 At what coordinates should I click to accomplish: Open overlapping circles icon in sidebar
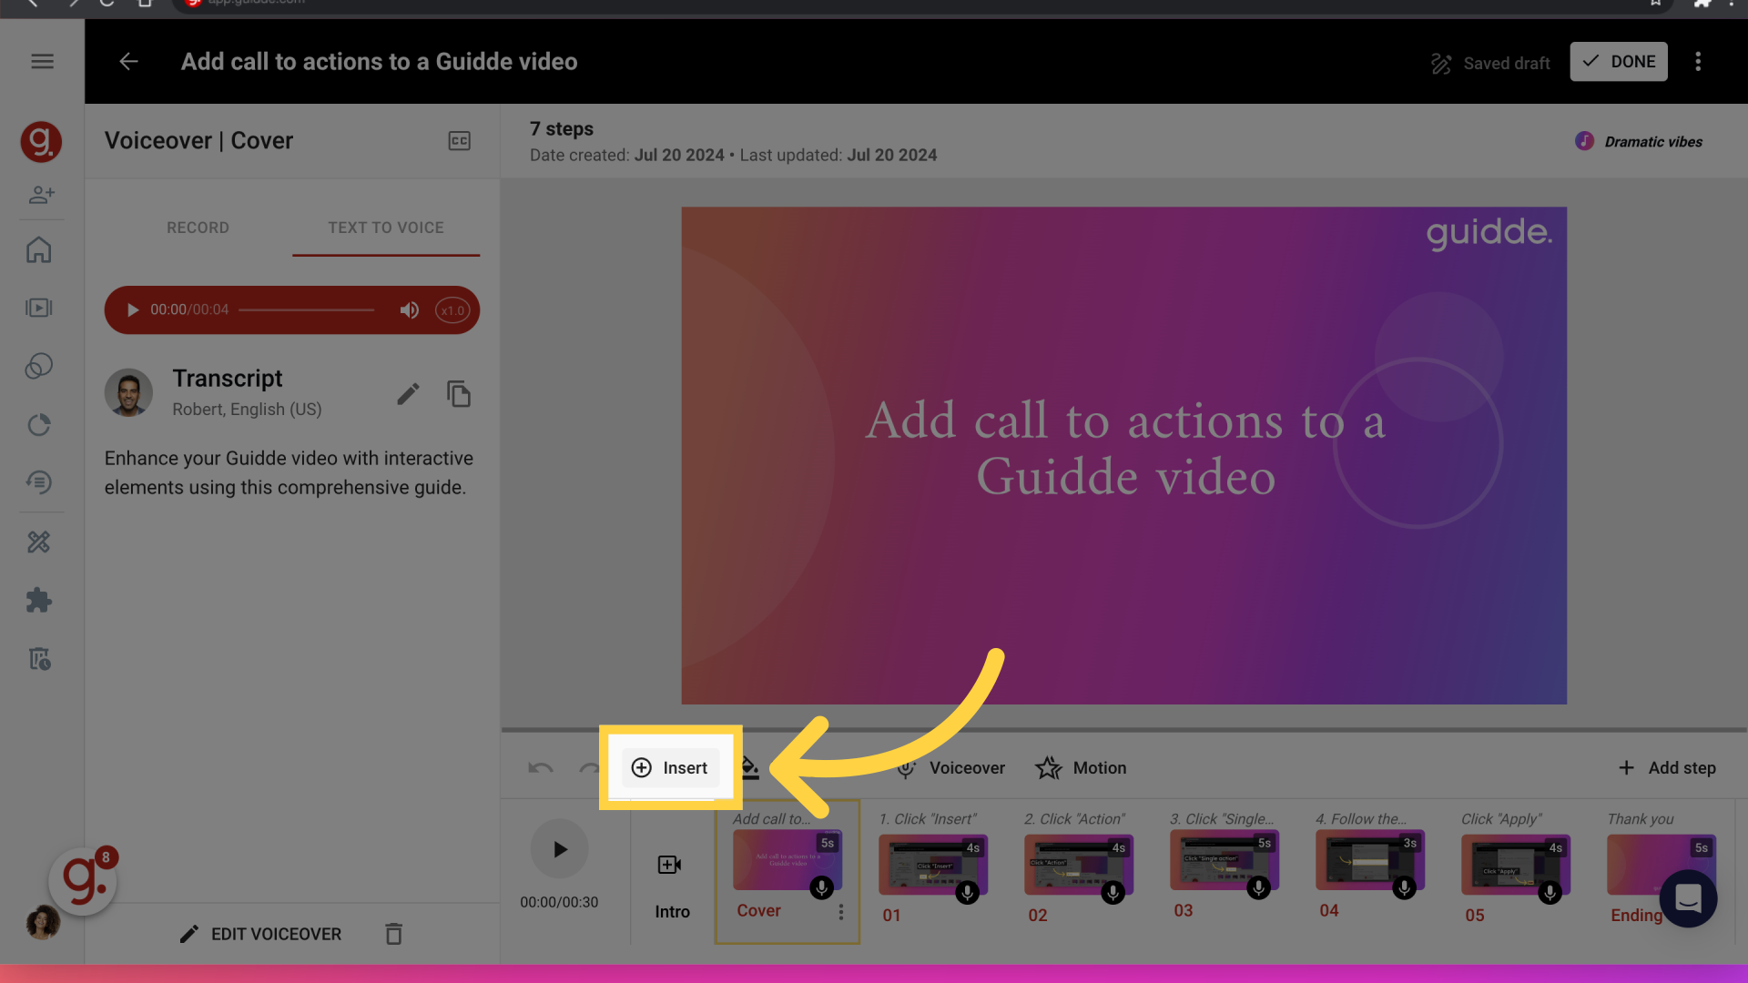[38, 366]
